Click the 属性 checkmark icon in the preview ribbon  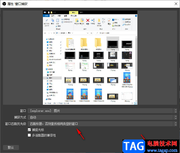click(x=109, y=20)
